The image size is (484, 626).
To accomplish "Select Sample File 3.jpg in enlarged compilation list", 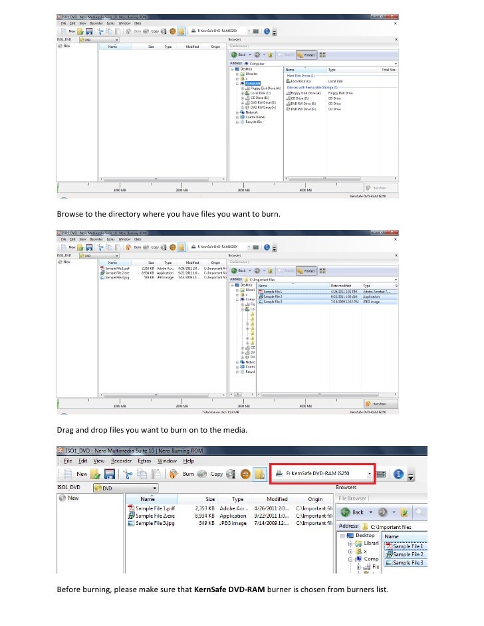I will click(152, 523).
